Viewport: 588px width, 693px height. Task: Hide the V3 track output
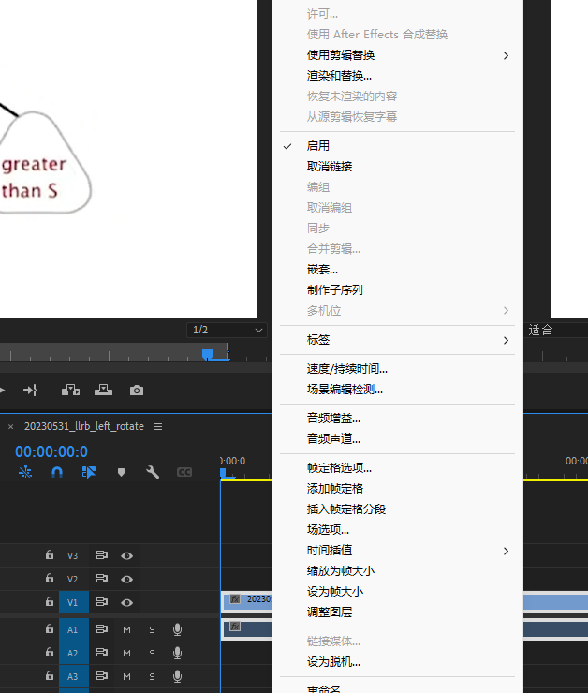coord(126,555)
